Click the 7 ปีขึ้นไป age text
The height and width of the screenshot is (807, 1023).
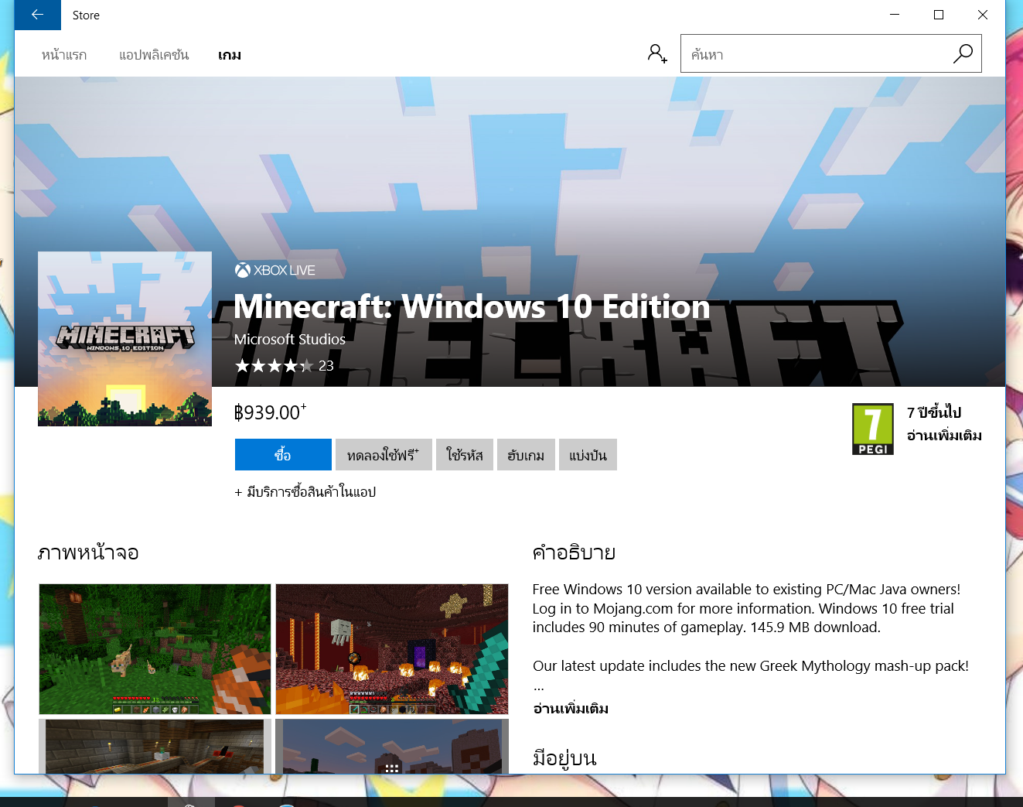pyautogui.click(x=934, y=412)
